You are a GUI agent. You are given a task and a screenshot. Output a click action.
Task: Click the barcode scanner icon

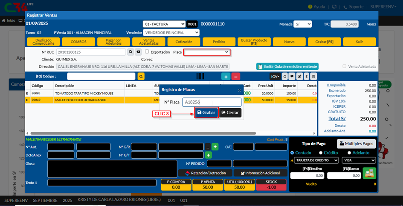pyautogui.click(x=200, y=76)
